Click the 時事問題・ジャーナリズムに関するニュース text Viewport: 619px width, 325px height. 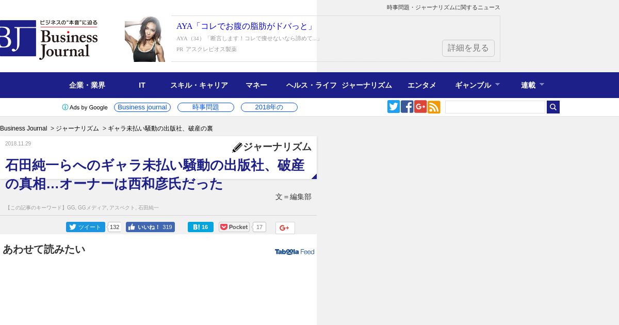(444, 8)
